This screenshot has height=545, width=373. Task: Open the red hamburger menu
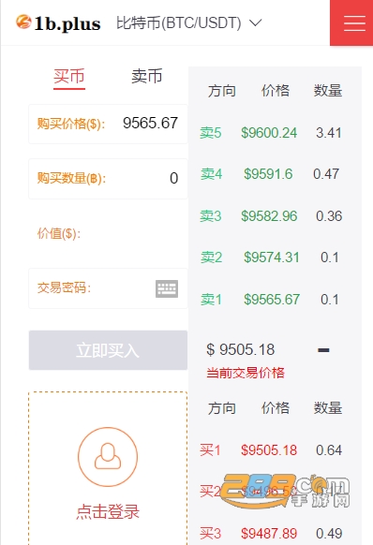(x=351, y=22)
